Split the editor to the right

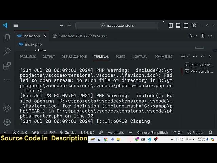click(x=202, y=36)
